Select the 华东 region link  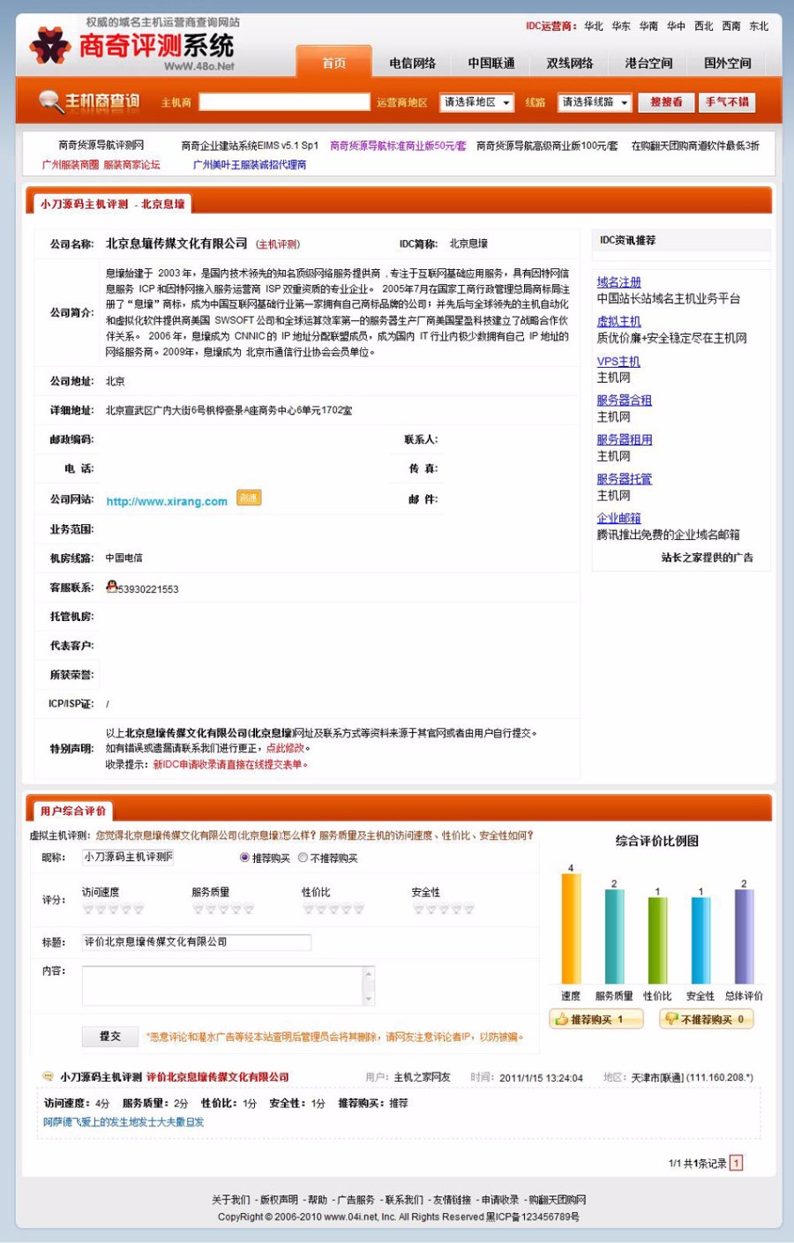tap(621, 26)
